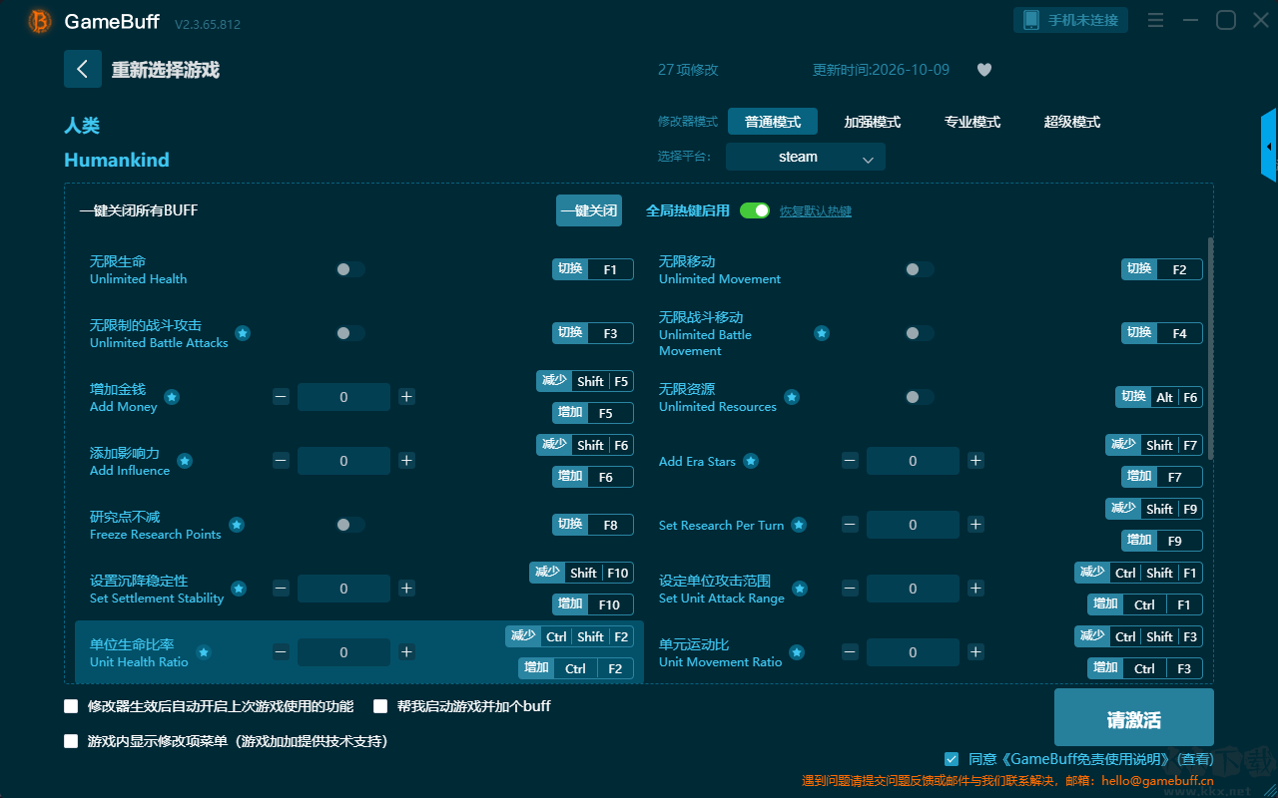Screen dimensions: 1278x798
Task: Click star icon next to Unlimited Resources
Action: click(x=792, y=397)
